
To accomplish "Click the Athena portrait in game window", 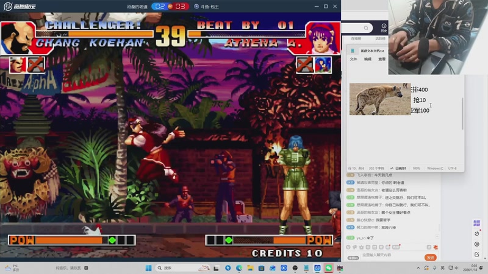I will pos(323,38).
